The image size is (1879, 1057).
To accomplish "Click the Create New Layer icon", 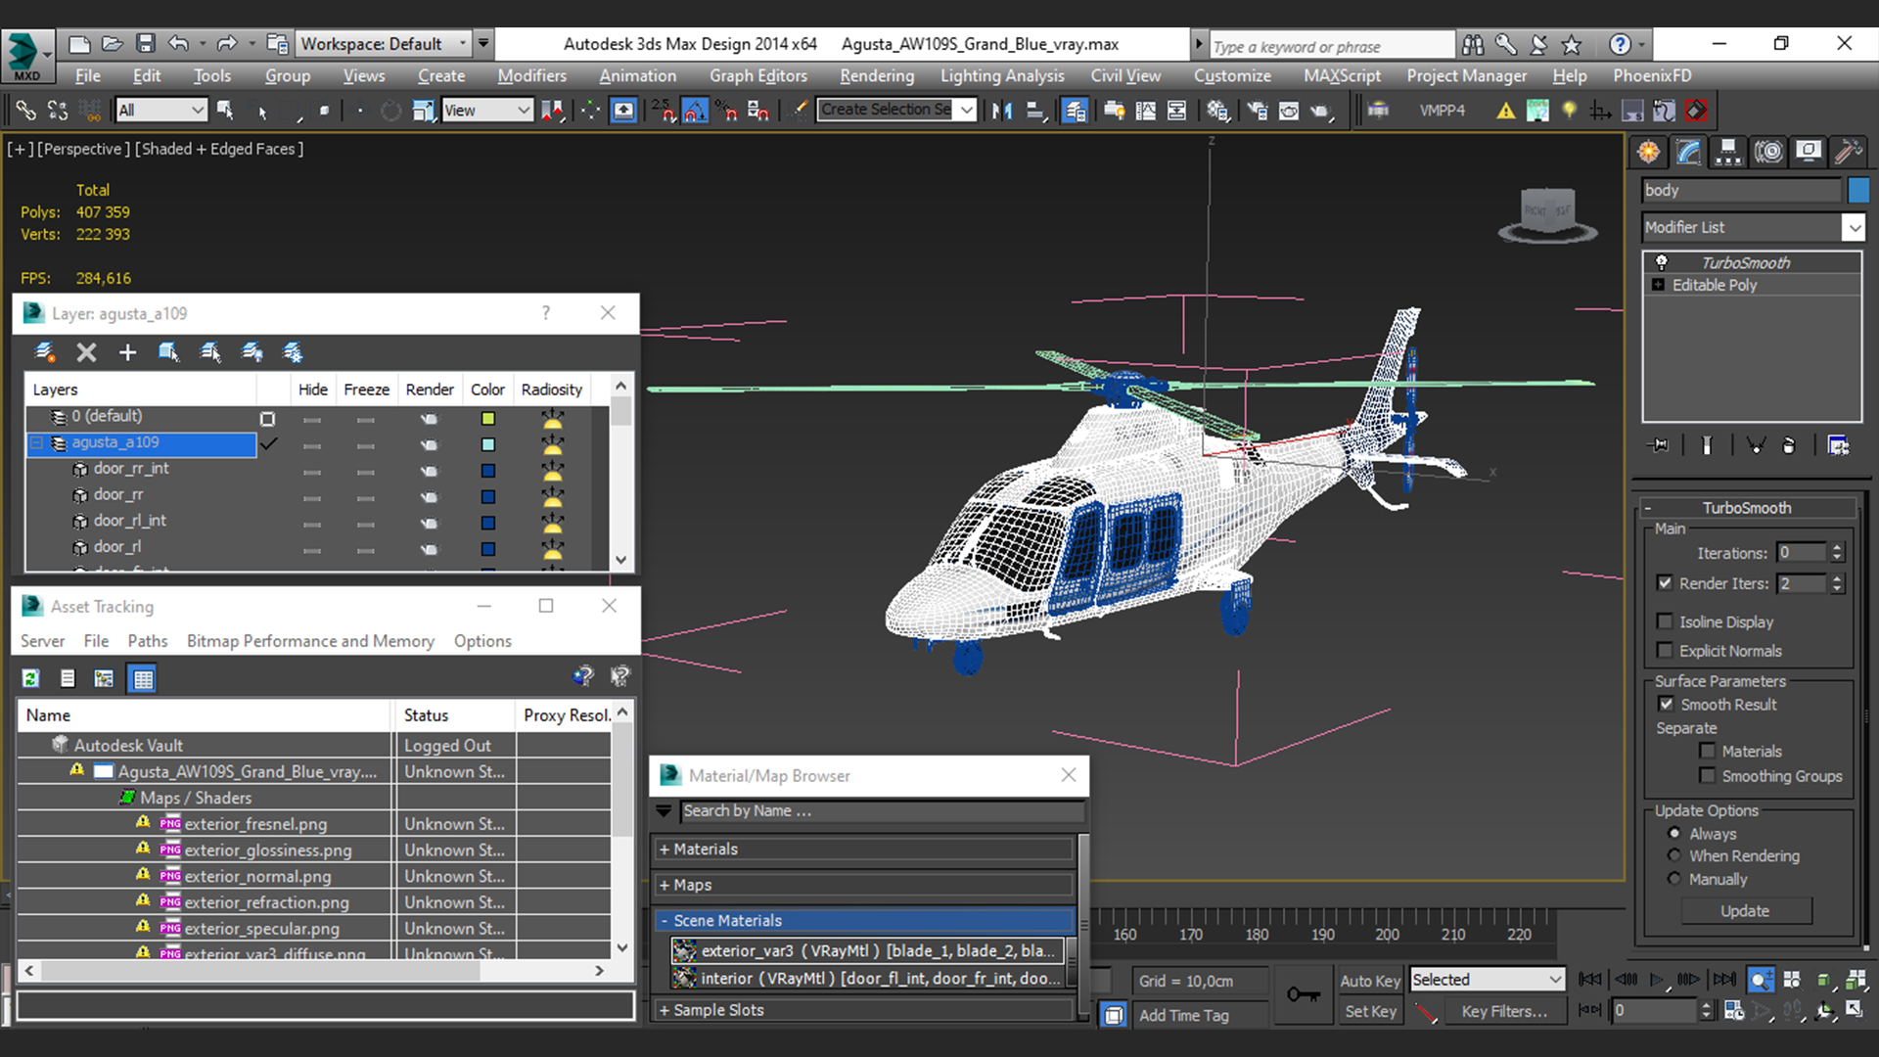I will [44, 352].
